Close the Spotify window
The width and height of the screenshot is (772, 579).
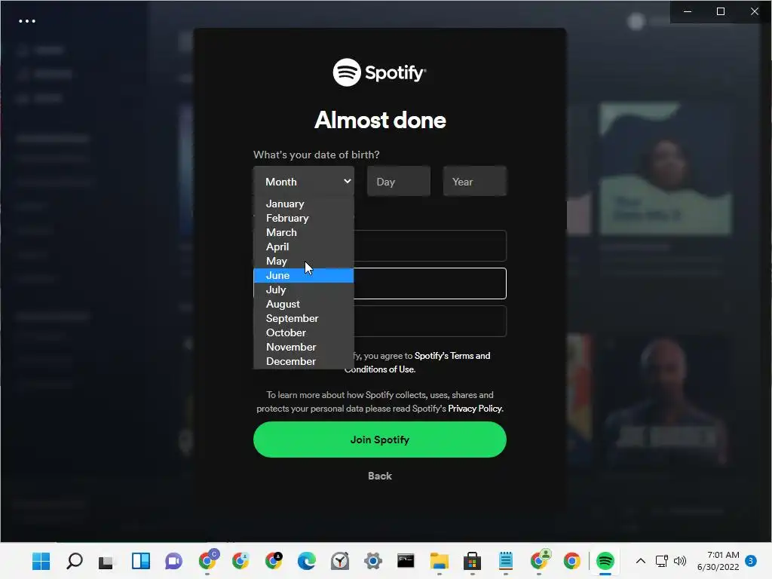coord(754,11)
